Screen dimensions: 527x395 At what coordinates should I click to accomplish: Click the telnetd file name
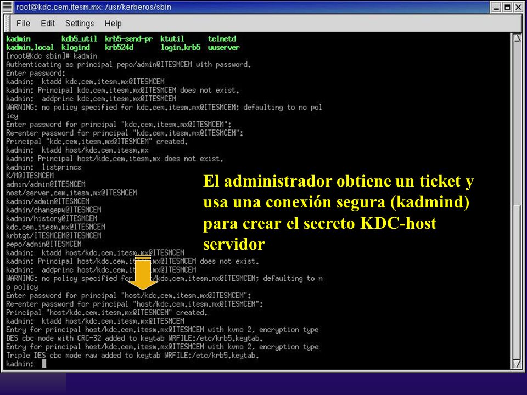pyautogui.click(x=222, y=39)
